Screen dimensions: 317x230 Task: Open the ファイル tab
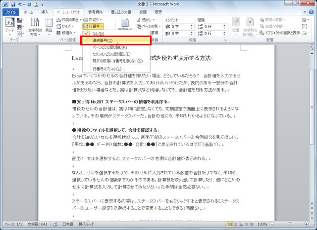click(x=11, y=12)
